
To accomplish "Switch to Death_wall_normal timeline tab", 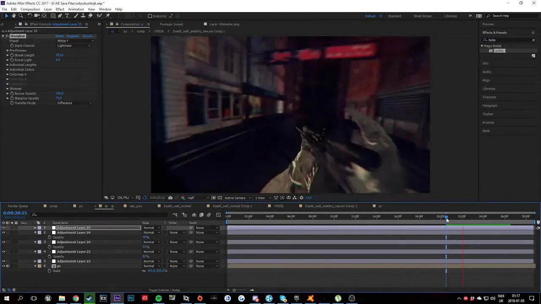I will [177, 206].
